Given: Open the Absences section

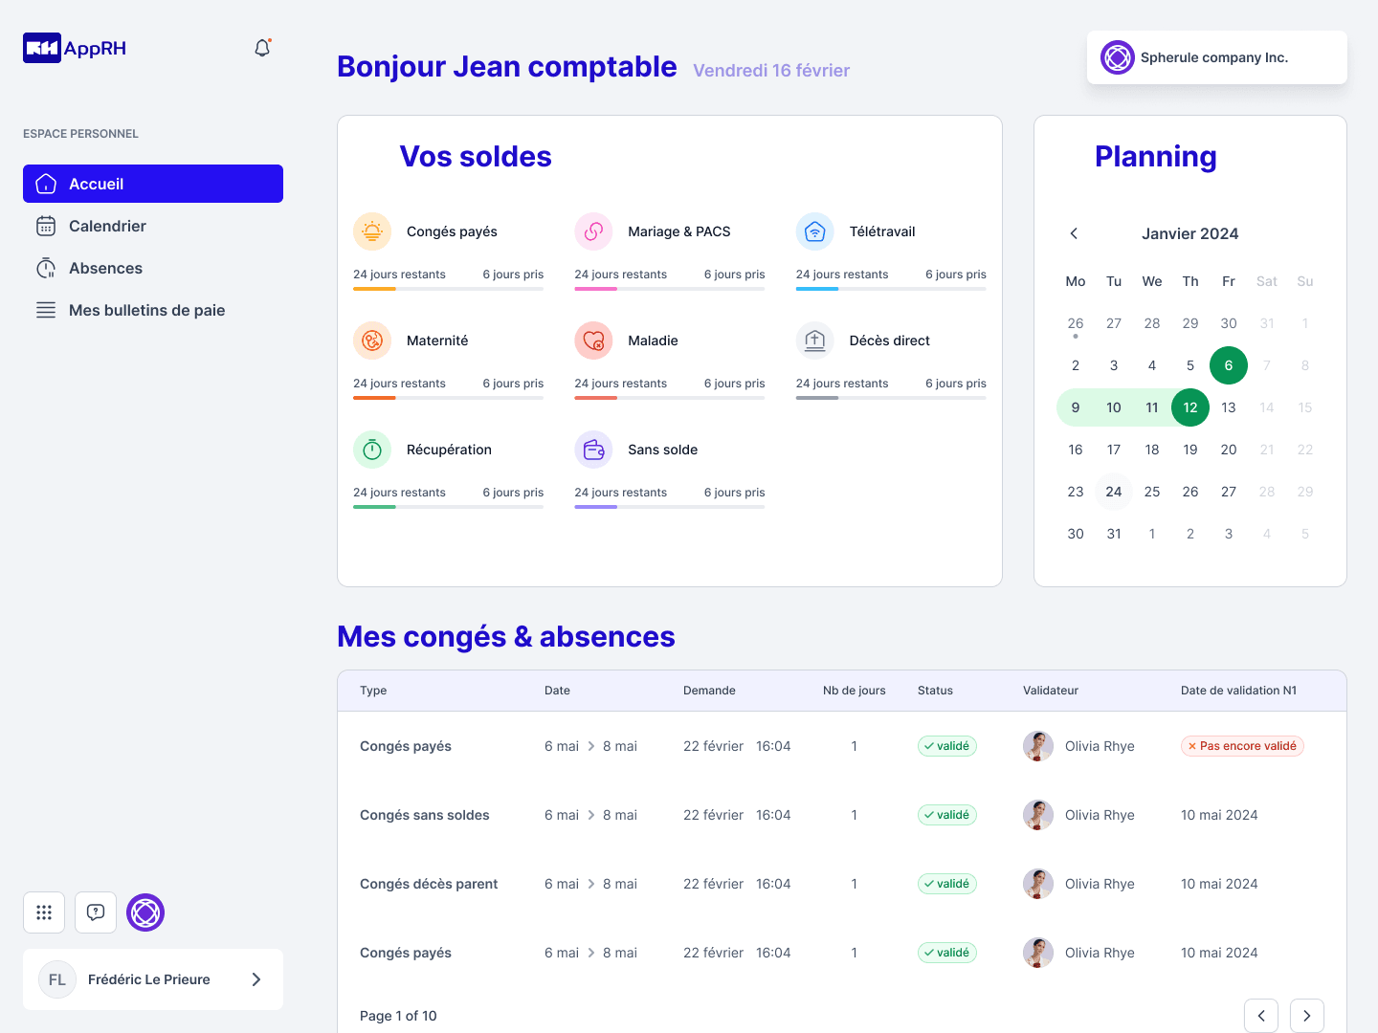Looking at the screenshot, I should [x=105, y=268].
